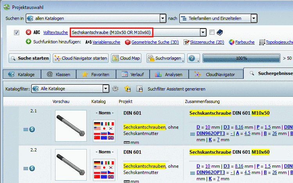Expand the search term history dropdown arrow
The width and height of the screenshot is (293, 183).
(203, 32)
